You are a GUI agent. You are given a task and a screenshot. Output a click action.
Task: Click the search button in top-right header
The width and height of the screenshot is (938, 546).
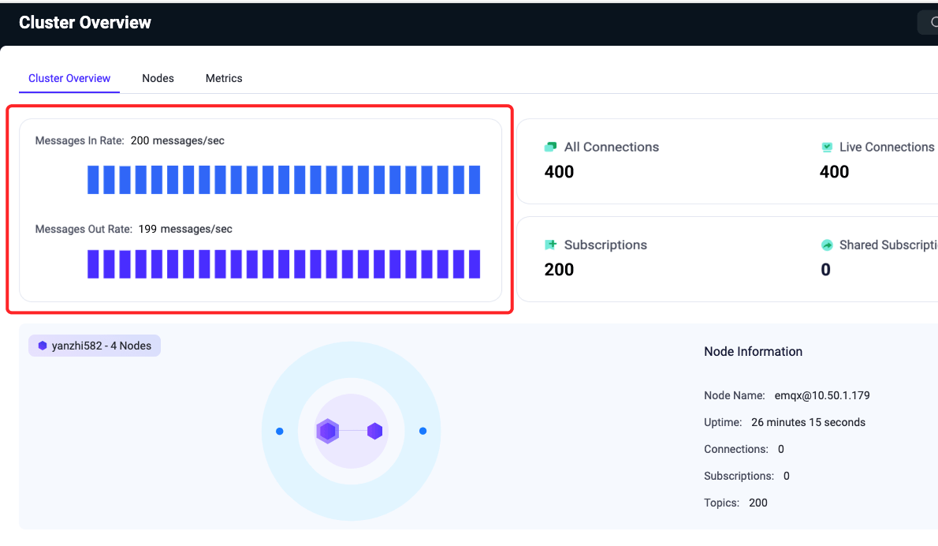point(929,22)
